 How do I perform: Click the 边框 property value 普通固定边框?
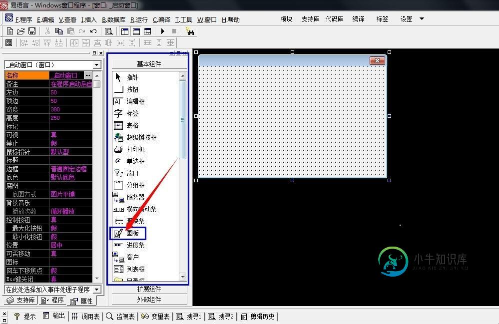click(x=70, y=169)
